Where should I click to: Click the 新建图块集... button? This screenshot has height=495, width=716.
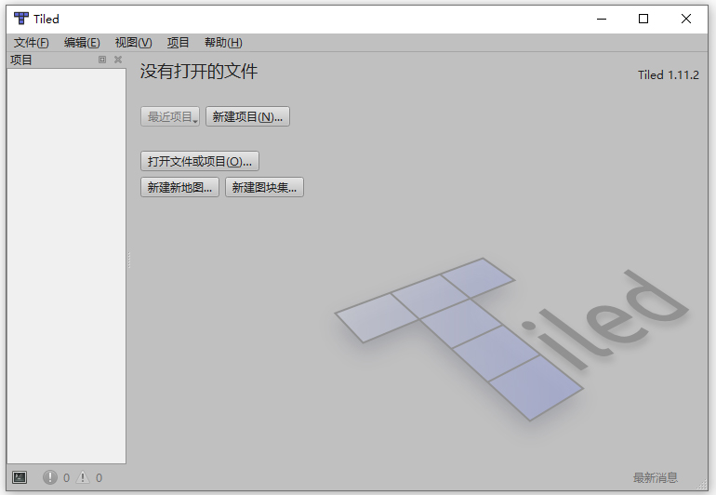click(x=264, y=187)
